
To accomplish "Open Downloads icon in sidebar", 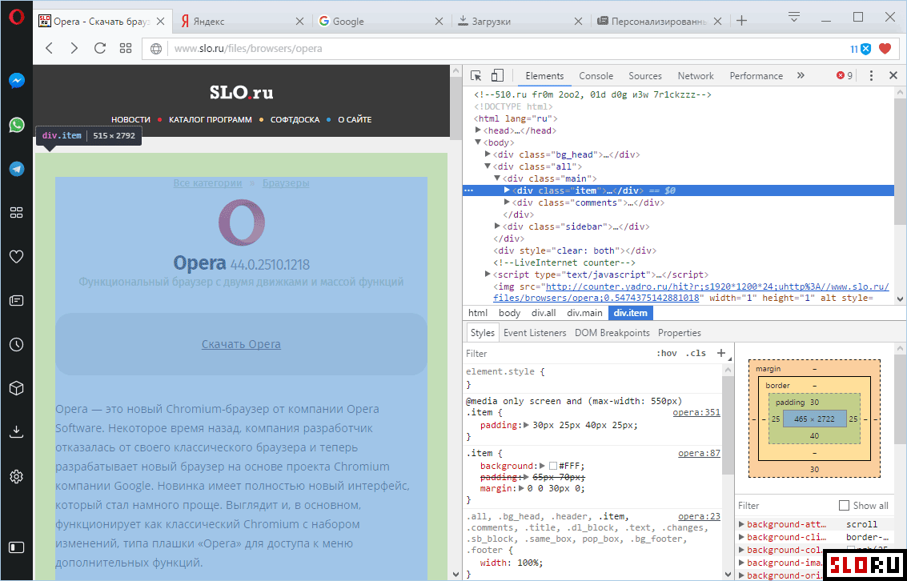I will click(16, 432).
